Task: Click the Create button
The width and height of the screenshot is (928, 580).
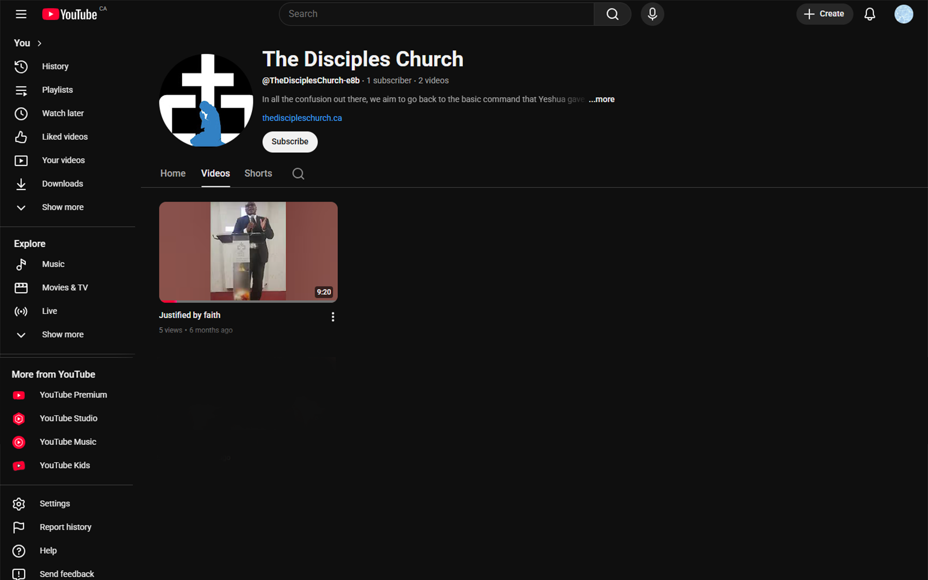Action: pyautogui.click(x=824, y=14)
